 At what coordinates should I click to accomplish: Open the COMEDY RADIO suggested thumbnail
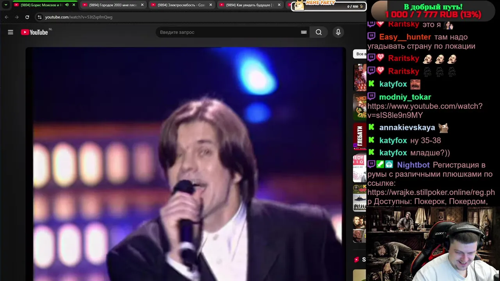coord(360,169)
